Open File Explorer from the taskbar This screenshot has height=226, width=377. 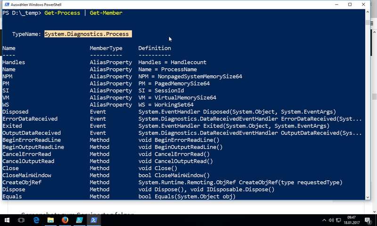tap(50, 220)
